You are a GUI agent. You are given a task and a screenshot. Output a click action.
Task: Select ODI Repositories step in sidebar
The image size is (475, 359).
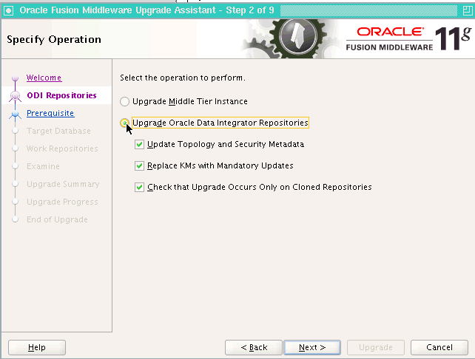(x=61, y=95)
